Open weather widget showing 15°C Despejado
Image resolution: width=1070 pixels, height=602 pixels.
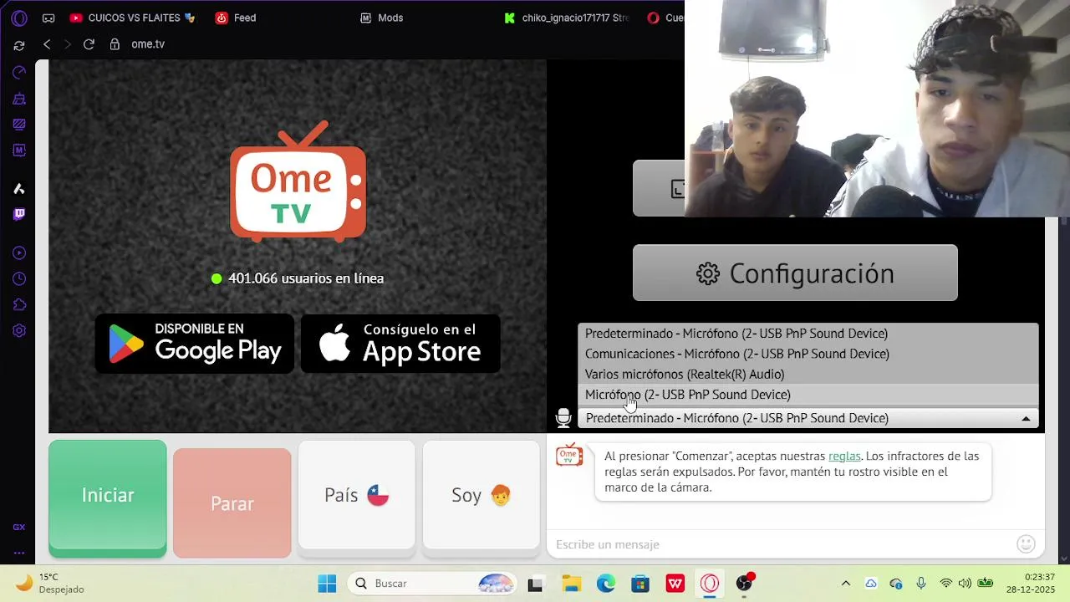[52, 584]
